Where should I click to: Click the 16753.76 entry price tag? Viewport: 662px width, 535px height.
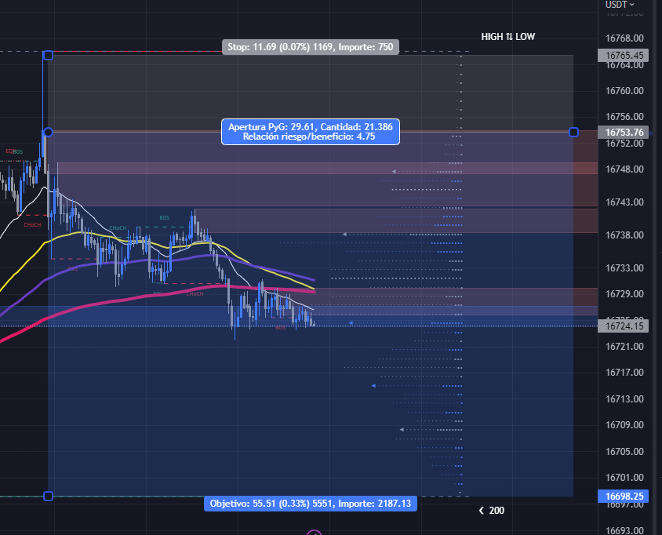(x=624, y=132)
